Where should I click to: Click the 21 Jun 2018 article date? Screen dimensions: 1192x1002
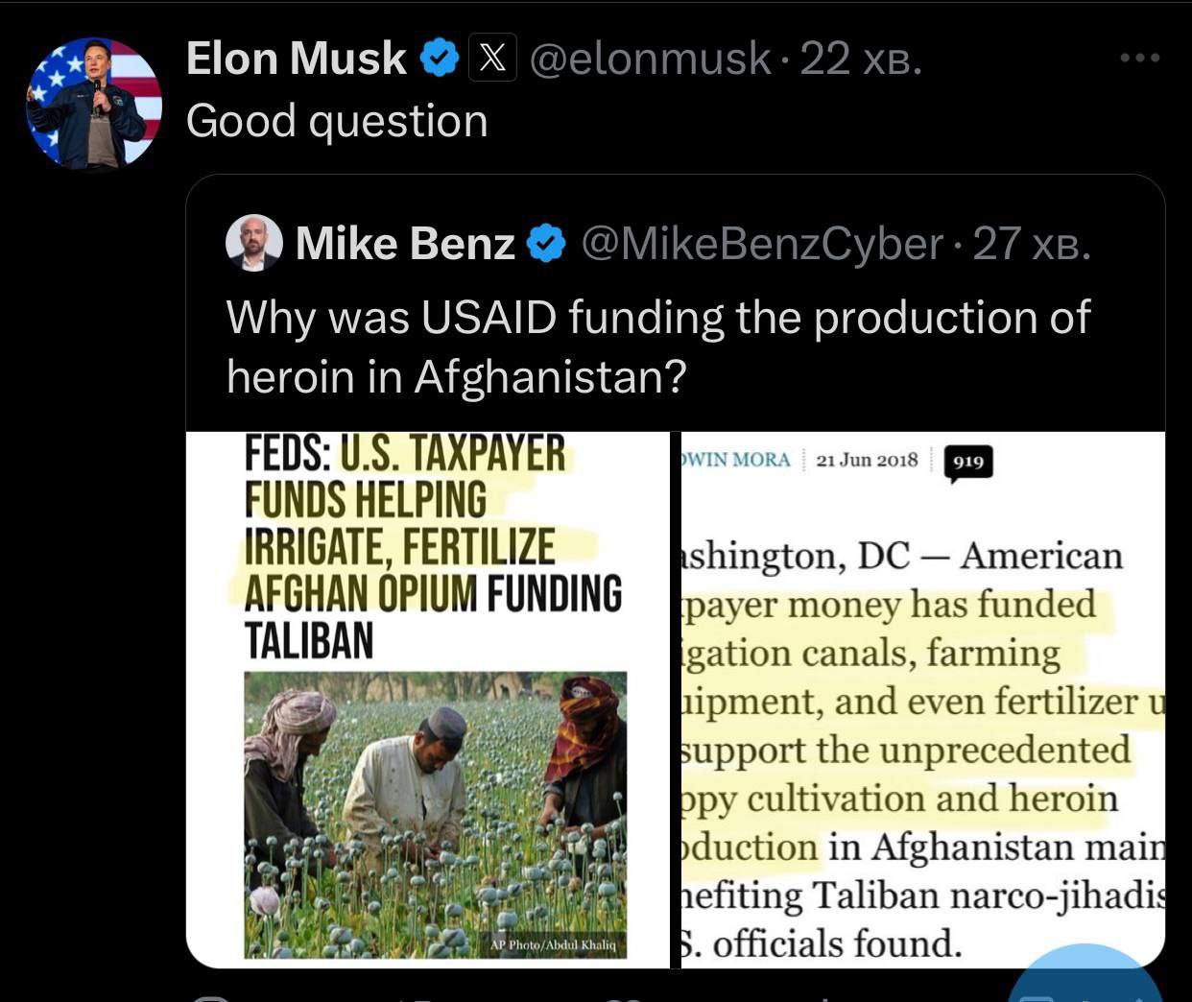867,461
